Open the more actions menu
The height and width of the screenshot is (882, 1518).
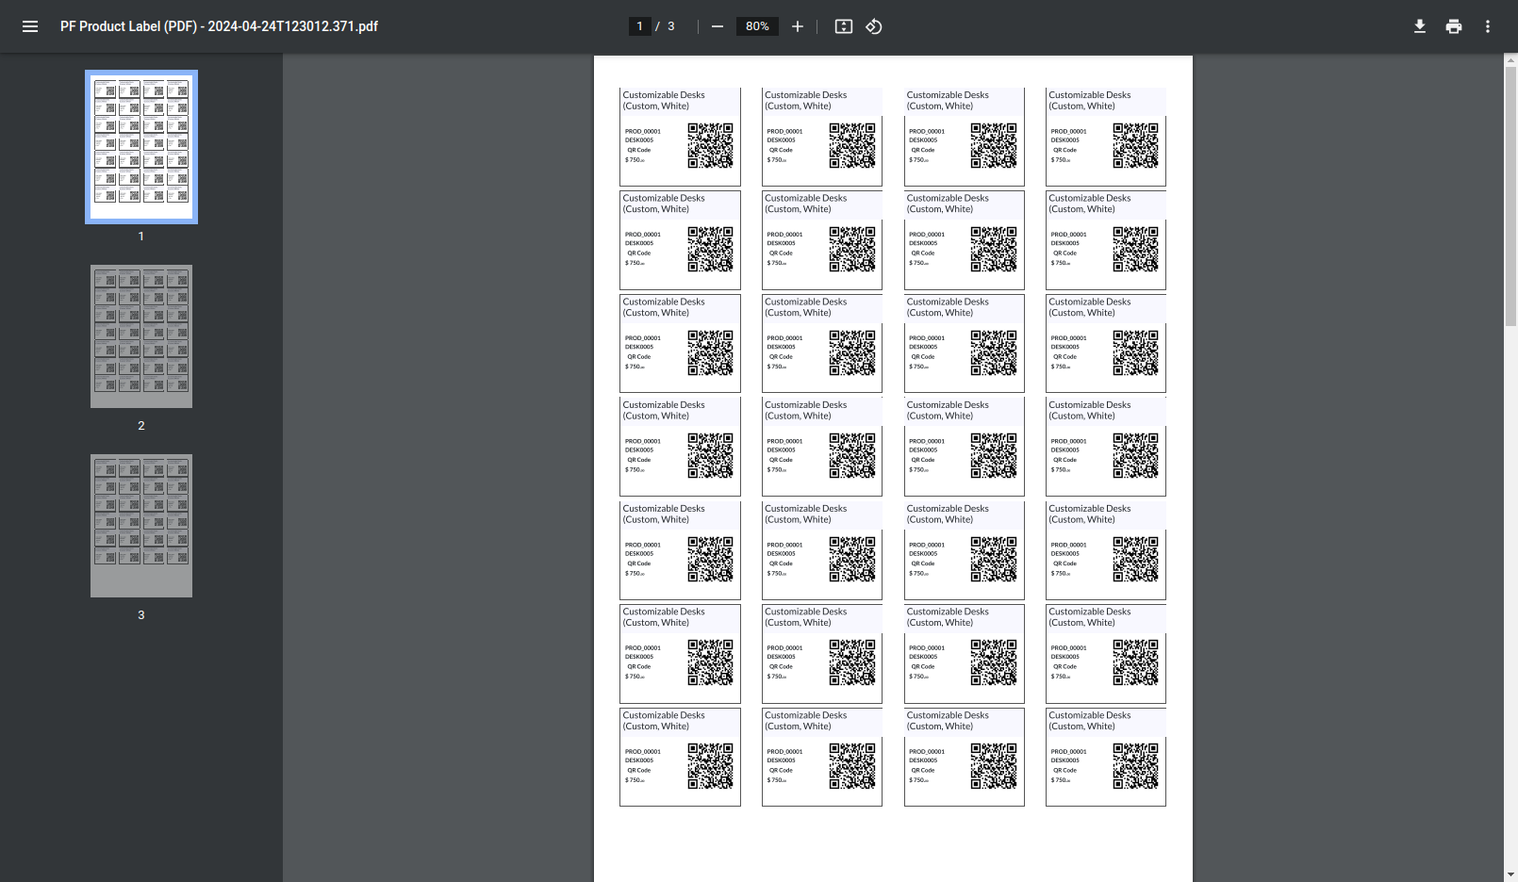pyautogui.click(x=1487, y=26)
